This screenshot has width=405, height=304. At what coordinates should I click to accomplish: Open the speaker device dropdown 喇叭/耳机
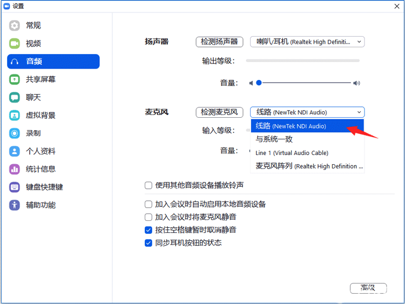pyautogui.click(x=307, y=42)
